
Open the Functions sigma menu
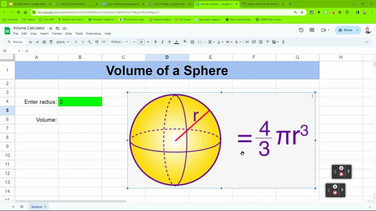pos(283,42)
